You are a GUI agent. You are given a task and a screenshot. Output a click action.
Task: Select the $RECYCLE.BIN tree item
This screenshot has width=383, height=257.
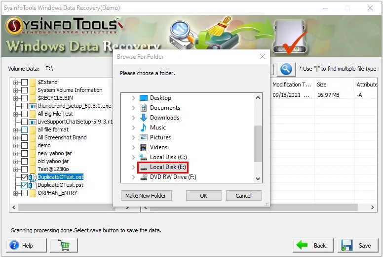(55, 98)
